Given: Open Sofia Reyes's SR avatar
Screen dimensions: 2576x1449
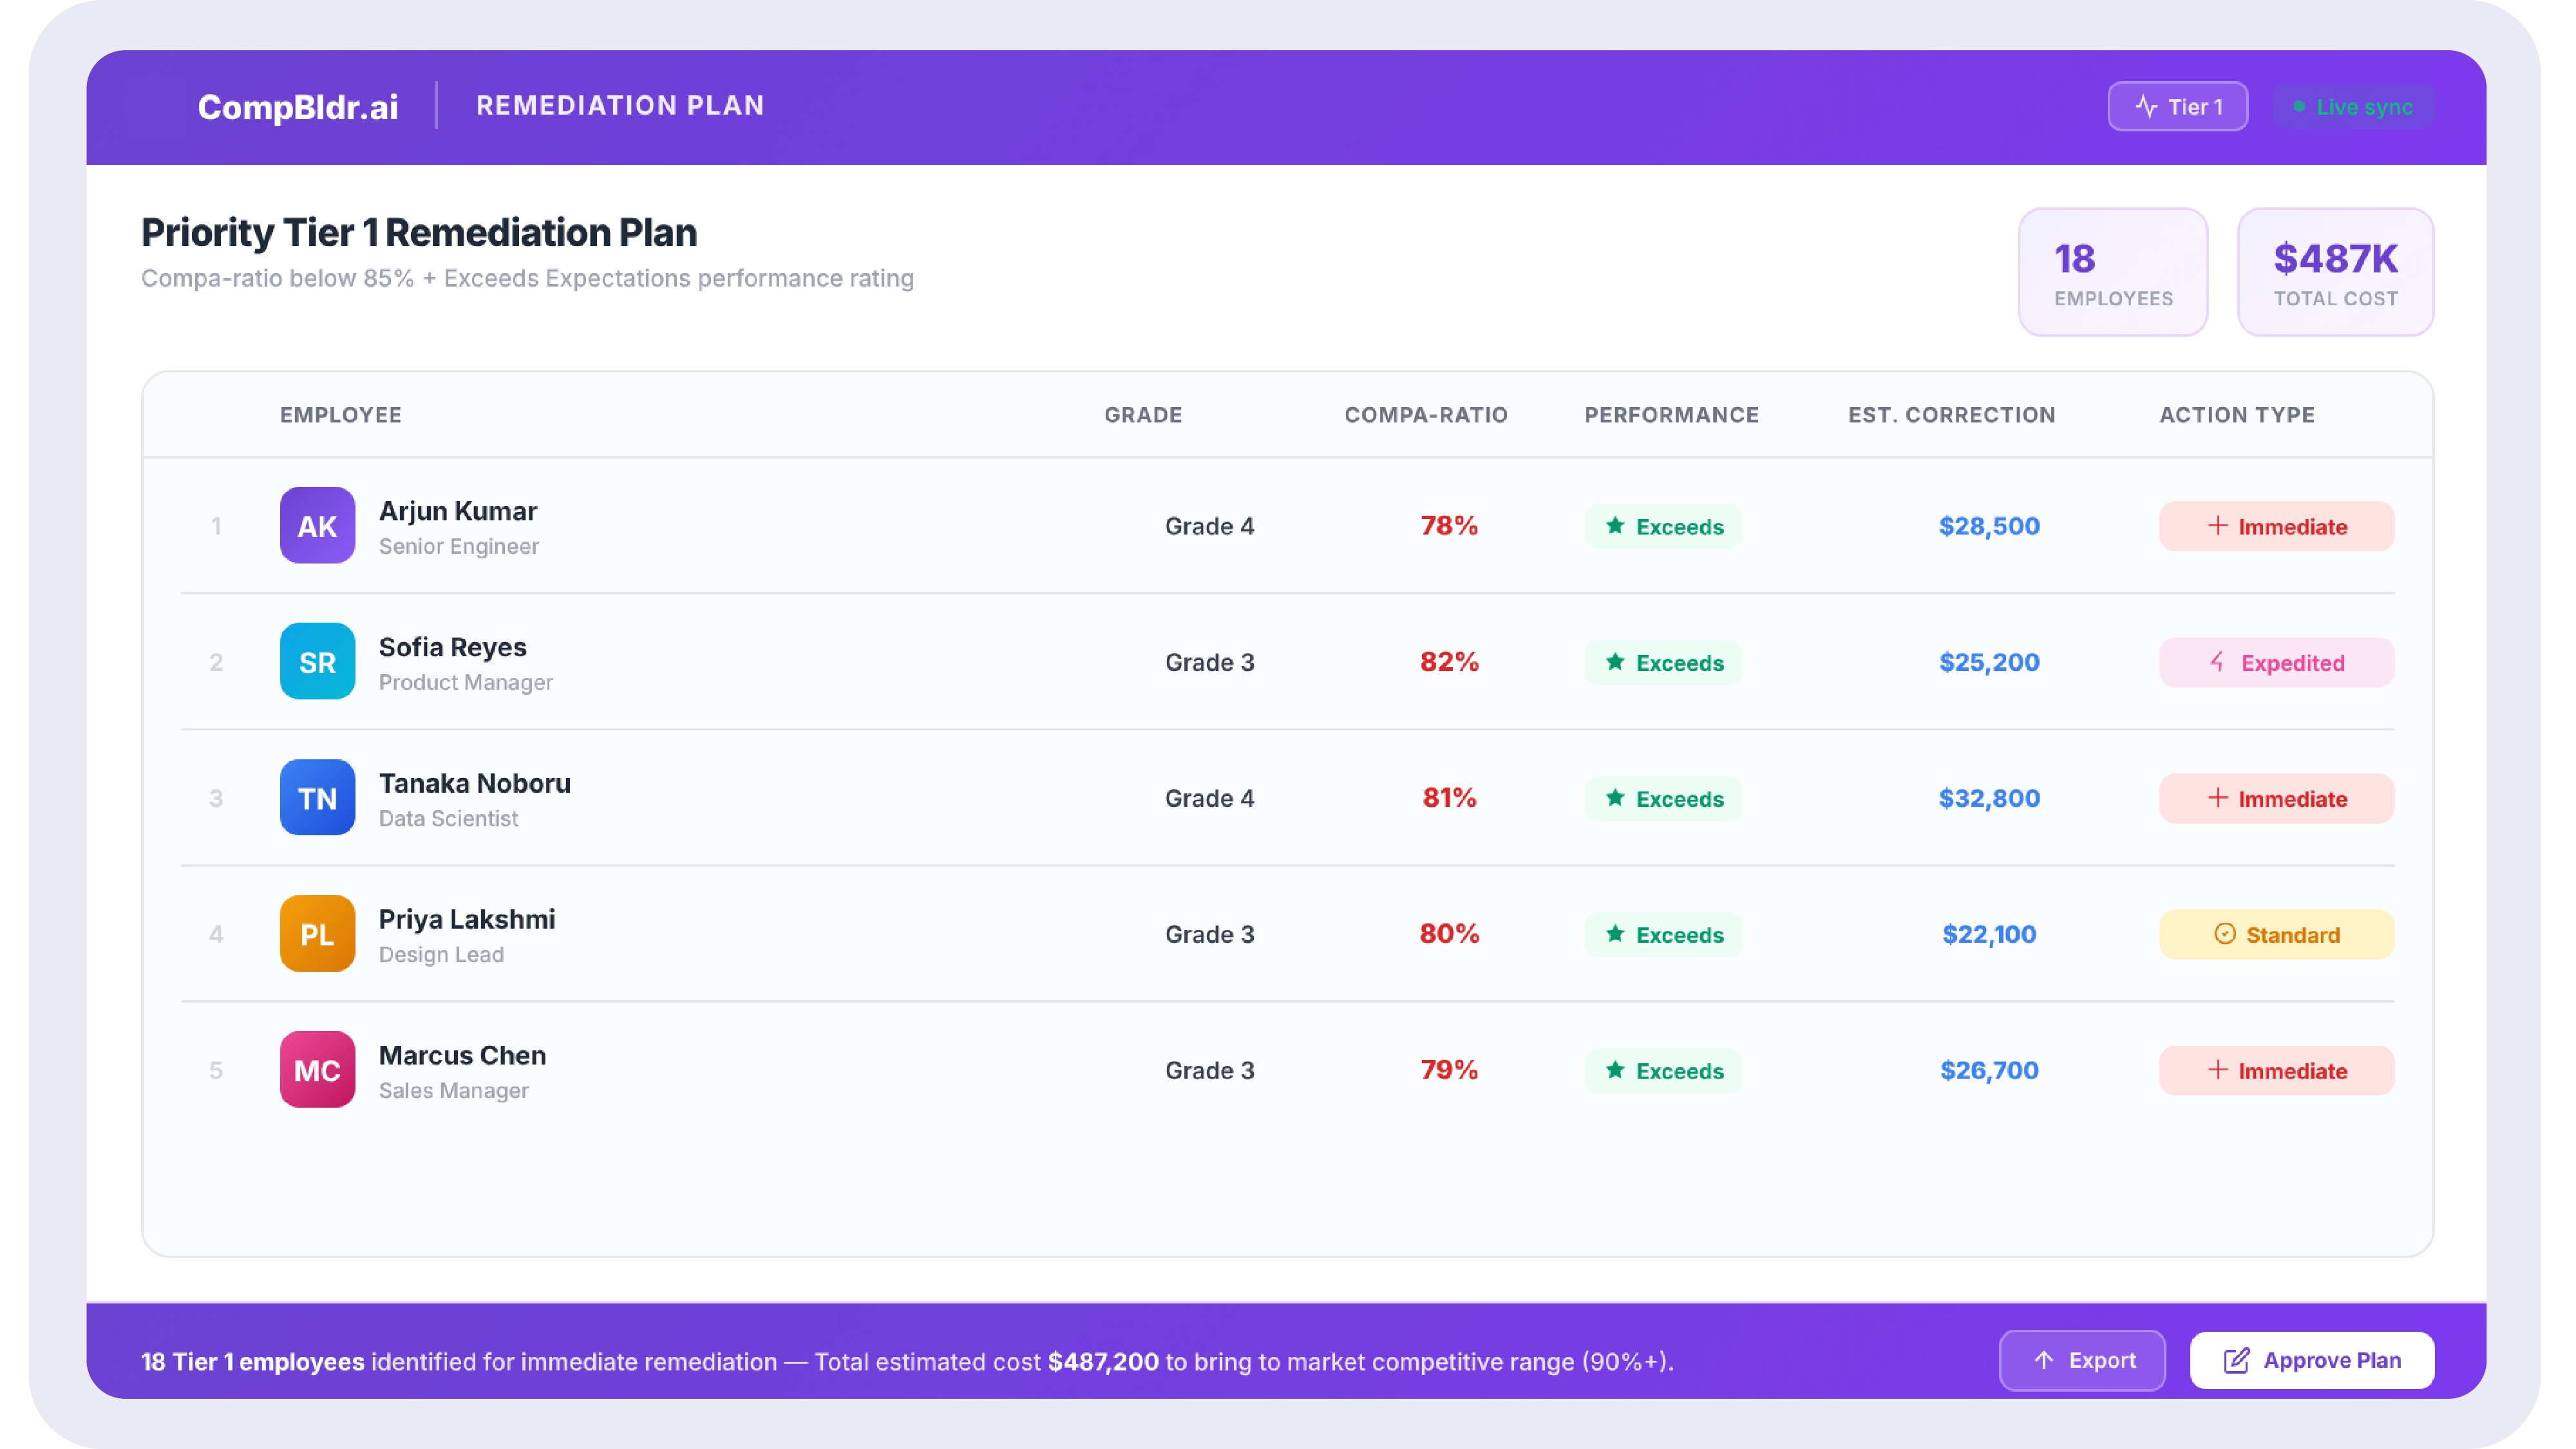Looking at the screenshot, I should (317, 662).
